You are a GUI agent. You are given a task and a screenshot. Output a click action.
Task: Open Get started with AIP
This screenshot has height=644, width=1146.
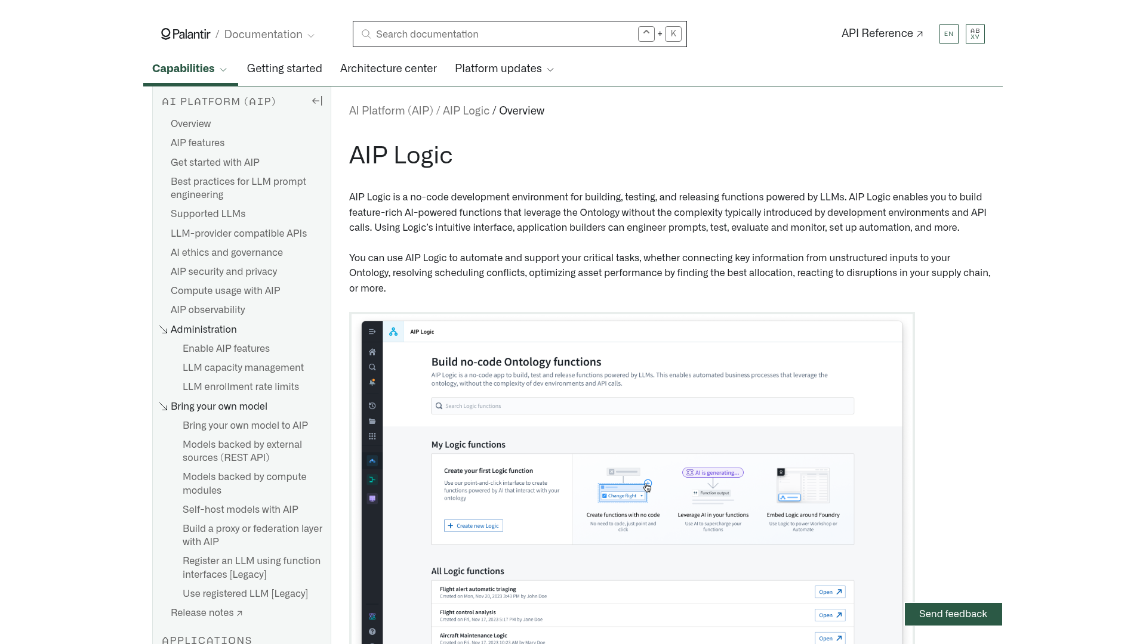coord(215,162)
